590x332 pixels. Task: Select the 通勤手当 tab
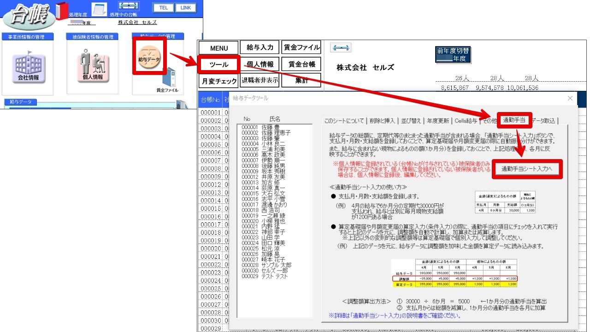click(x=514, y=120)
